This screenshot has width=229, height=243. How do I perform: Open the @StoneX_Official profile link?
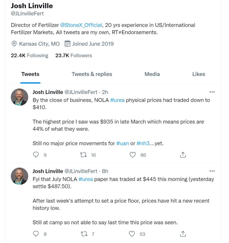81,25
